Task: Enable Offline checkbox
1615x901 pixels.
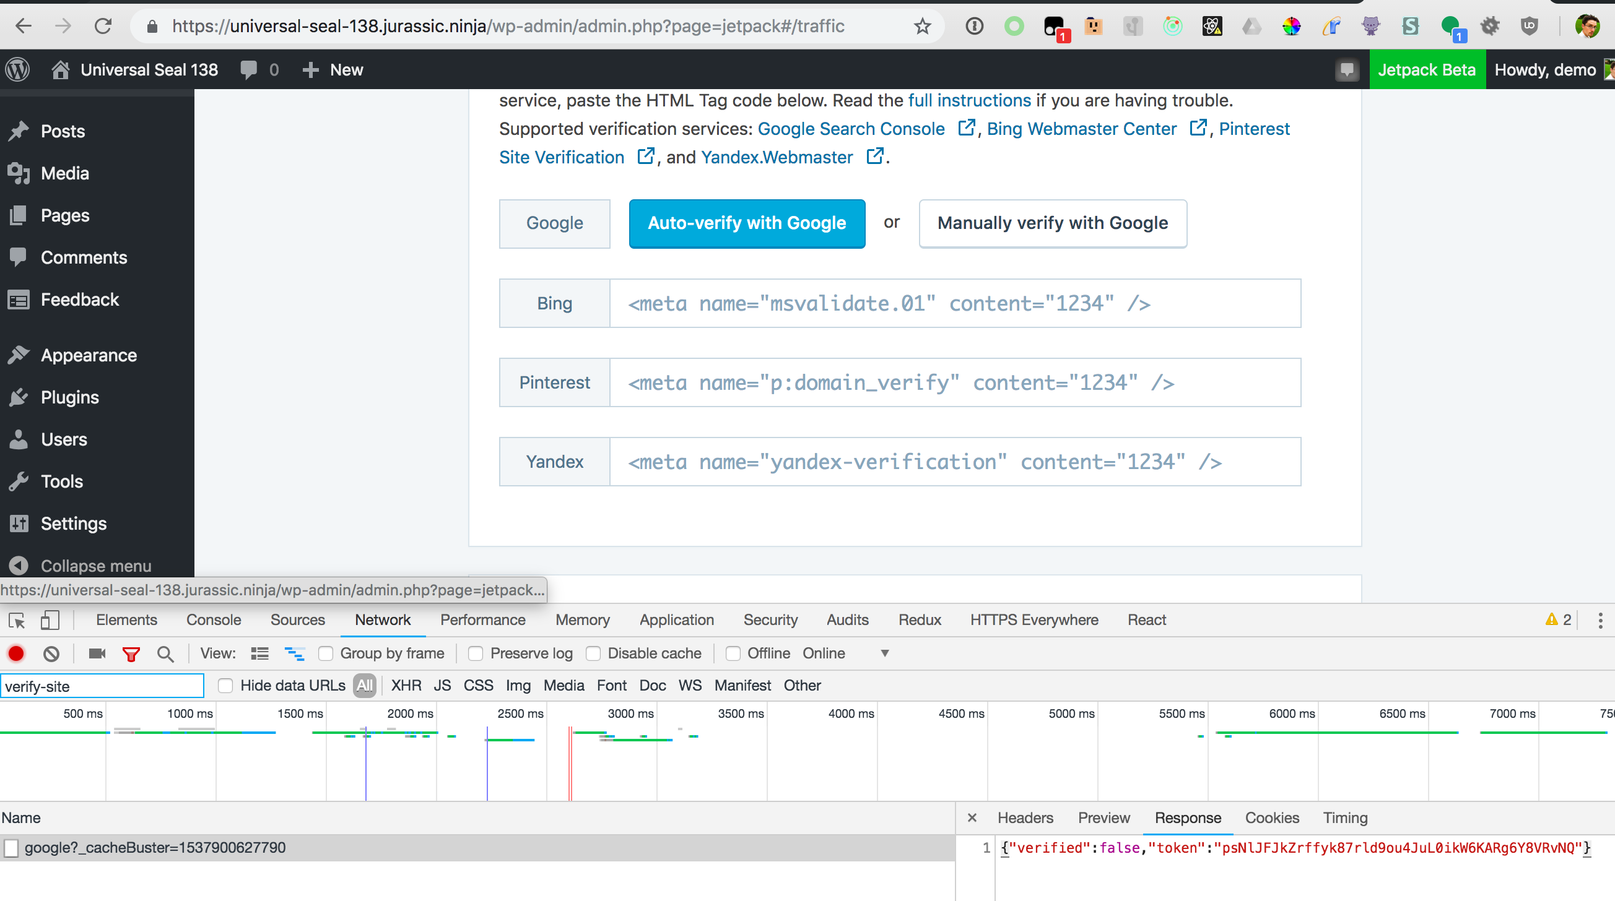Action: point(733,653)
